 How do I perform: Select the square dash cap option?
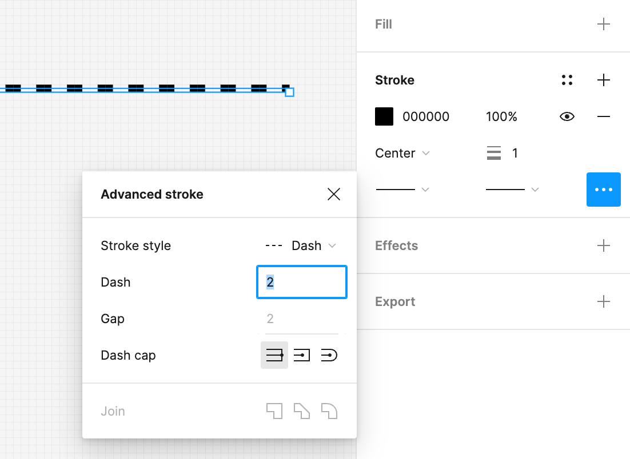302,355
